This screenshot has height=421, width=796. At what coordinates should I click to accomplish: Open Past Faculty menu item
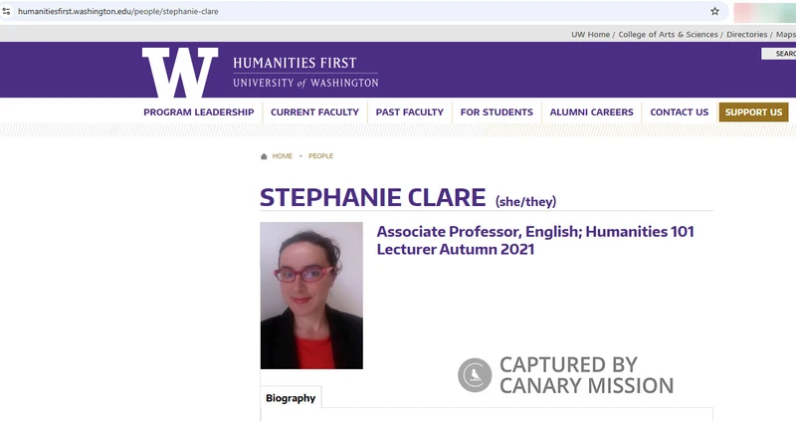410,112
